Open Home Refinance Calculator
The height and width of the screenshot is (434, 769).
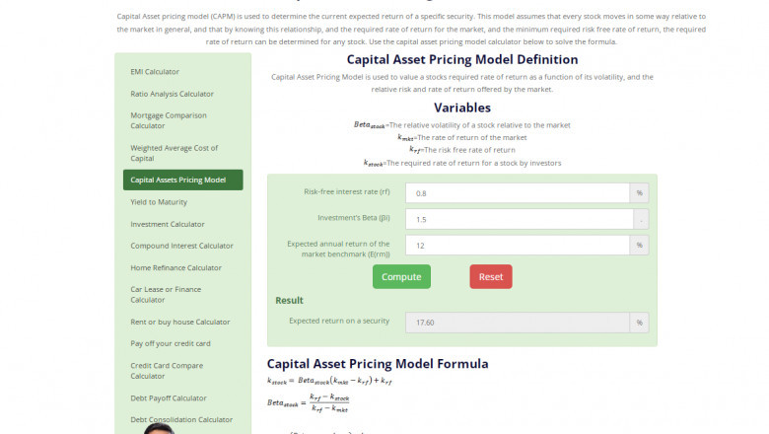coord(175,267)
